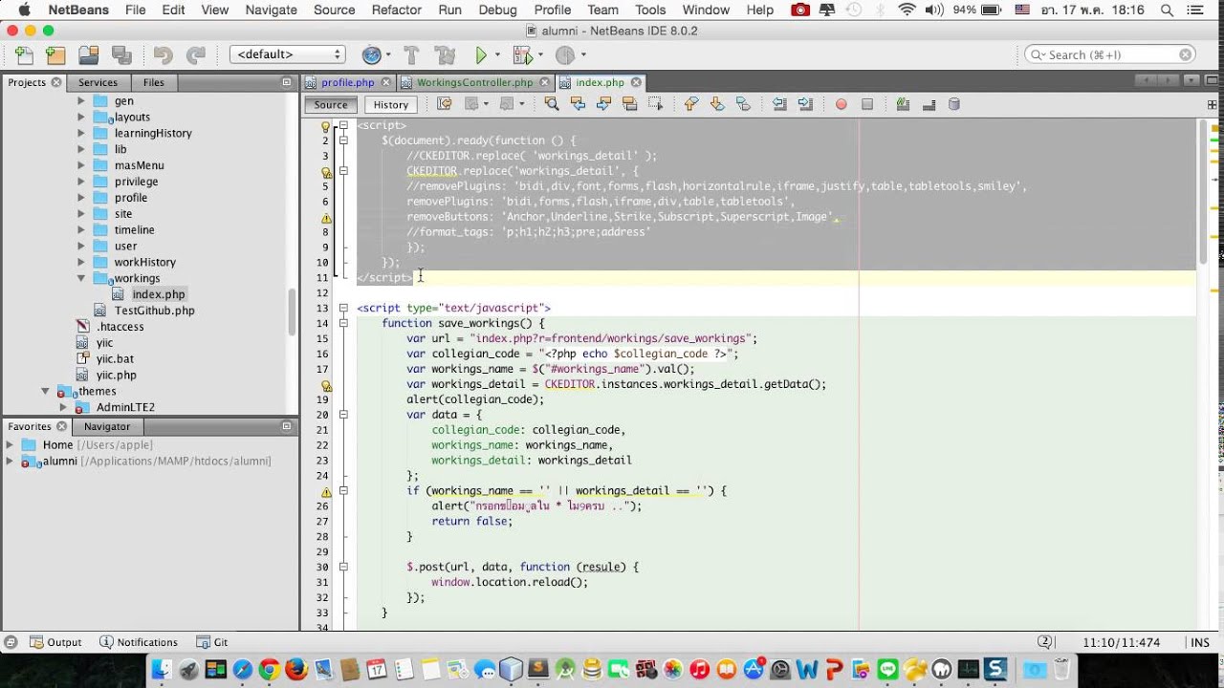The height and width of the screenshot is (688, 1224).
Task: Click the New File toolbar icon
Action: 24,55
